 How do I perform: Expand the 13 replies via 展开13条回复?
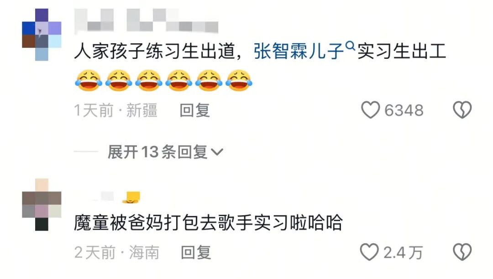coord(165,152)
